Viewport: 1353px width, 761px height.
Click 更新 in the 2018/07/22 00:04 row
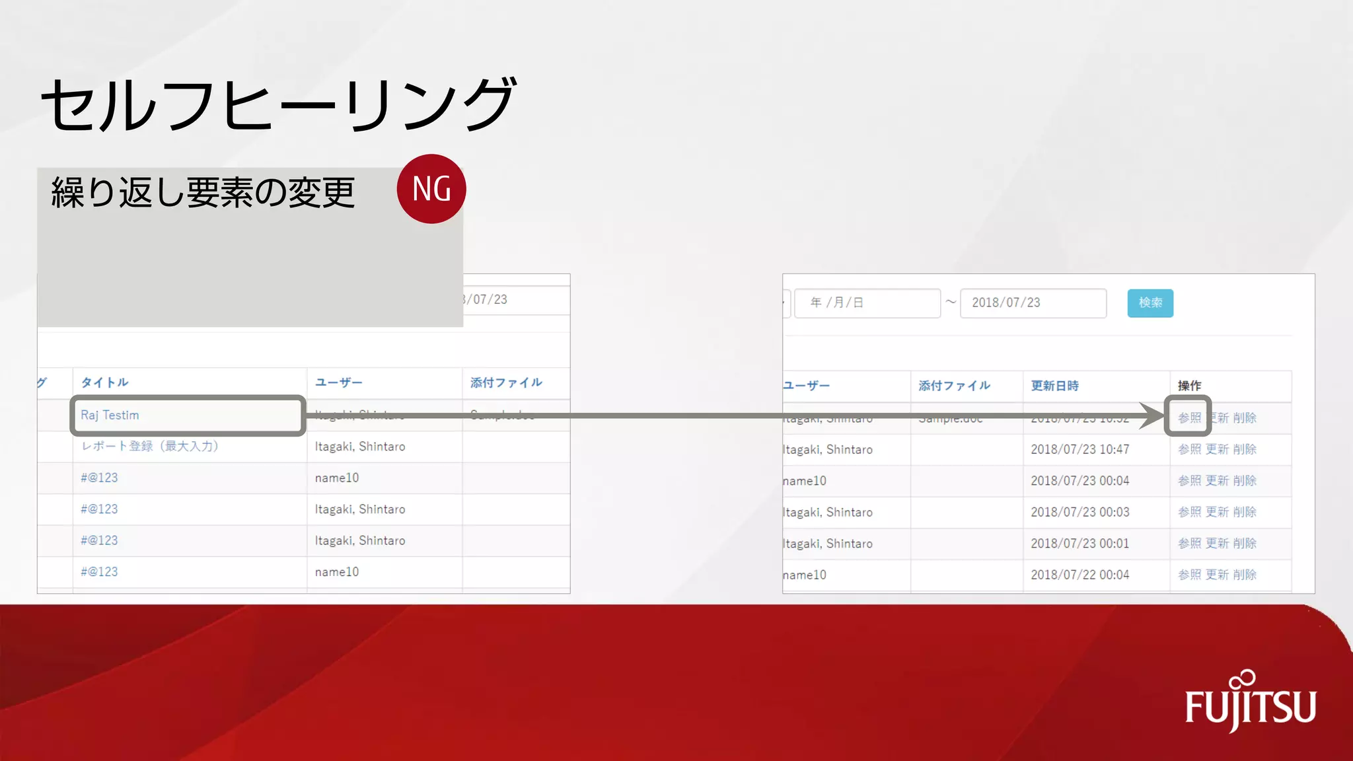1217,575
